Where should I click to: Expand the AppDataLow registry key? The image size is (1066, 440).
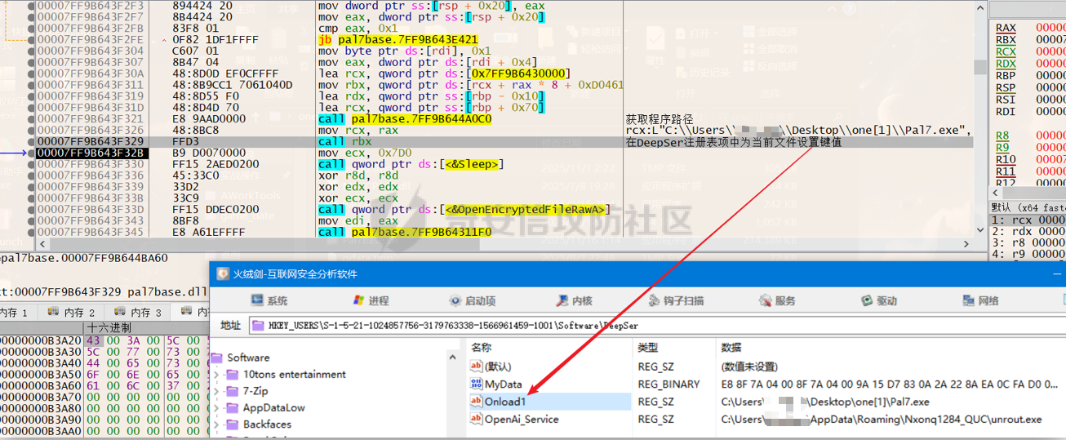218,407
